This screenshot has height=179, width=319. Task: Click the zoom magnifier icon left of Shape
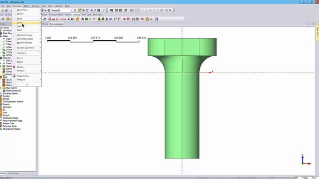(x=45, y=10)
